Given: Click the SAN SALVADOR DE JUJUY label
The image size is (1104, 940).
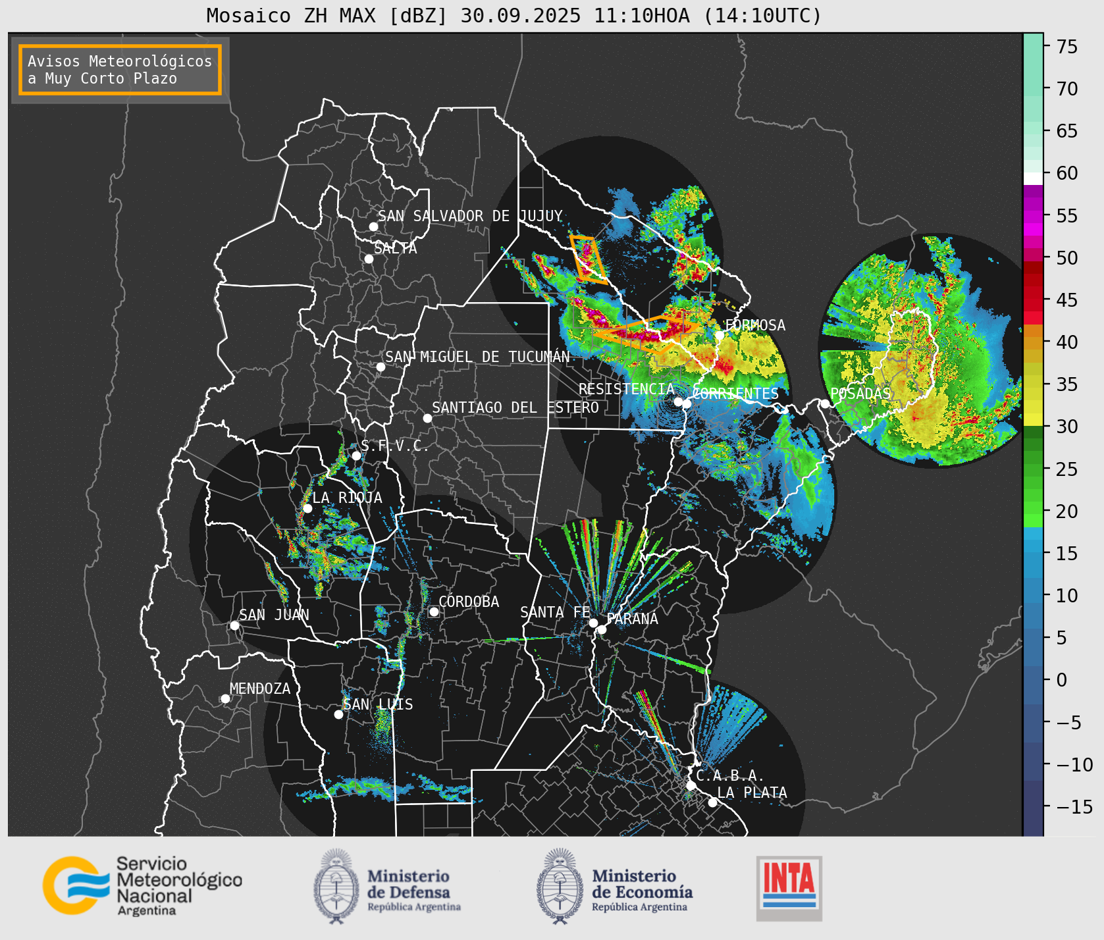Looking at the screenshot, I should click(470, 216).
